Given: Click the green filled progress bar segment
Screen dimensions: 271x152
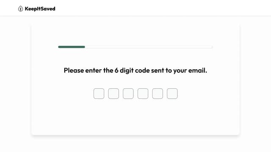Looking at the screenshot, I should tap(72, 47).
